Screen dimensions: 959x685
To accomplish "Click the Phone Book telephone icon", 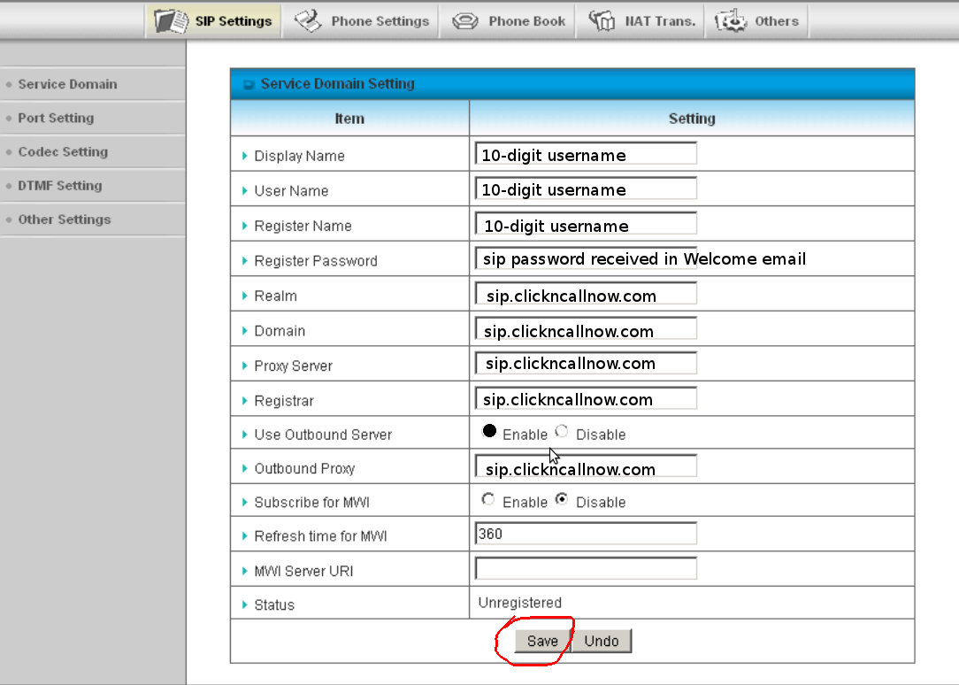I will pos(464,21).
